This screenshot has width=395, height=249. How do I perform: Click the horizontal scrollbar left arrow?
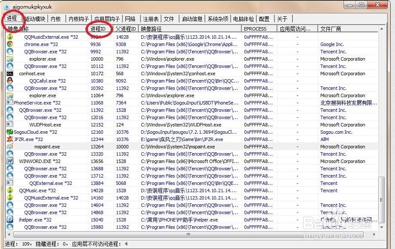[9, 235]
